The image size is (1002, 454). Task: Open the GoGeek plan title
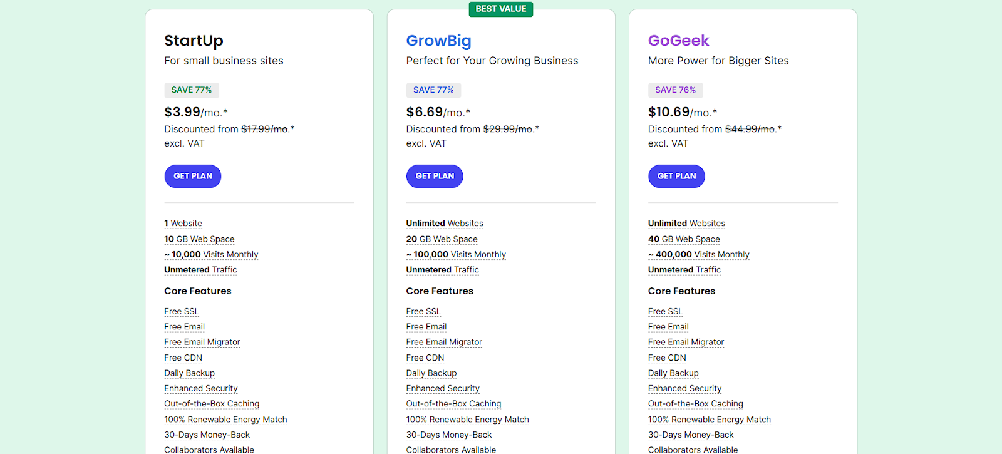[678, 41]
